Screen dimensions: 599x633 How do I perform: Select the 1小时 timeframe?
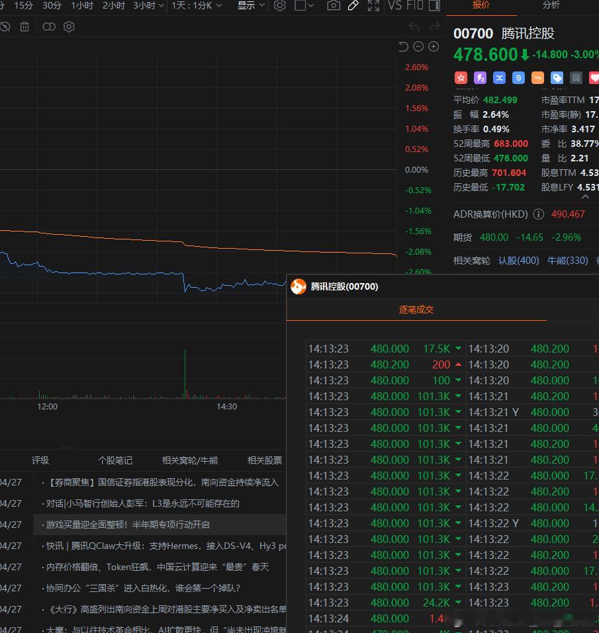82,6
